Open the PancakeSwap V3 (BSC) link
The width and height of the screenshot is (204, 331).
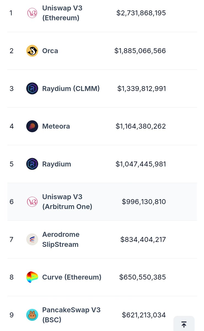click(x=71, y=315)
